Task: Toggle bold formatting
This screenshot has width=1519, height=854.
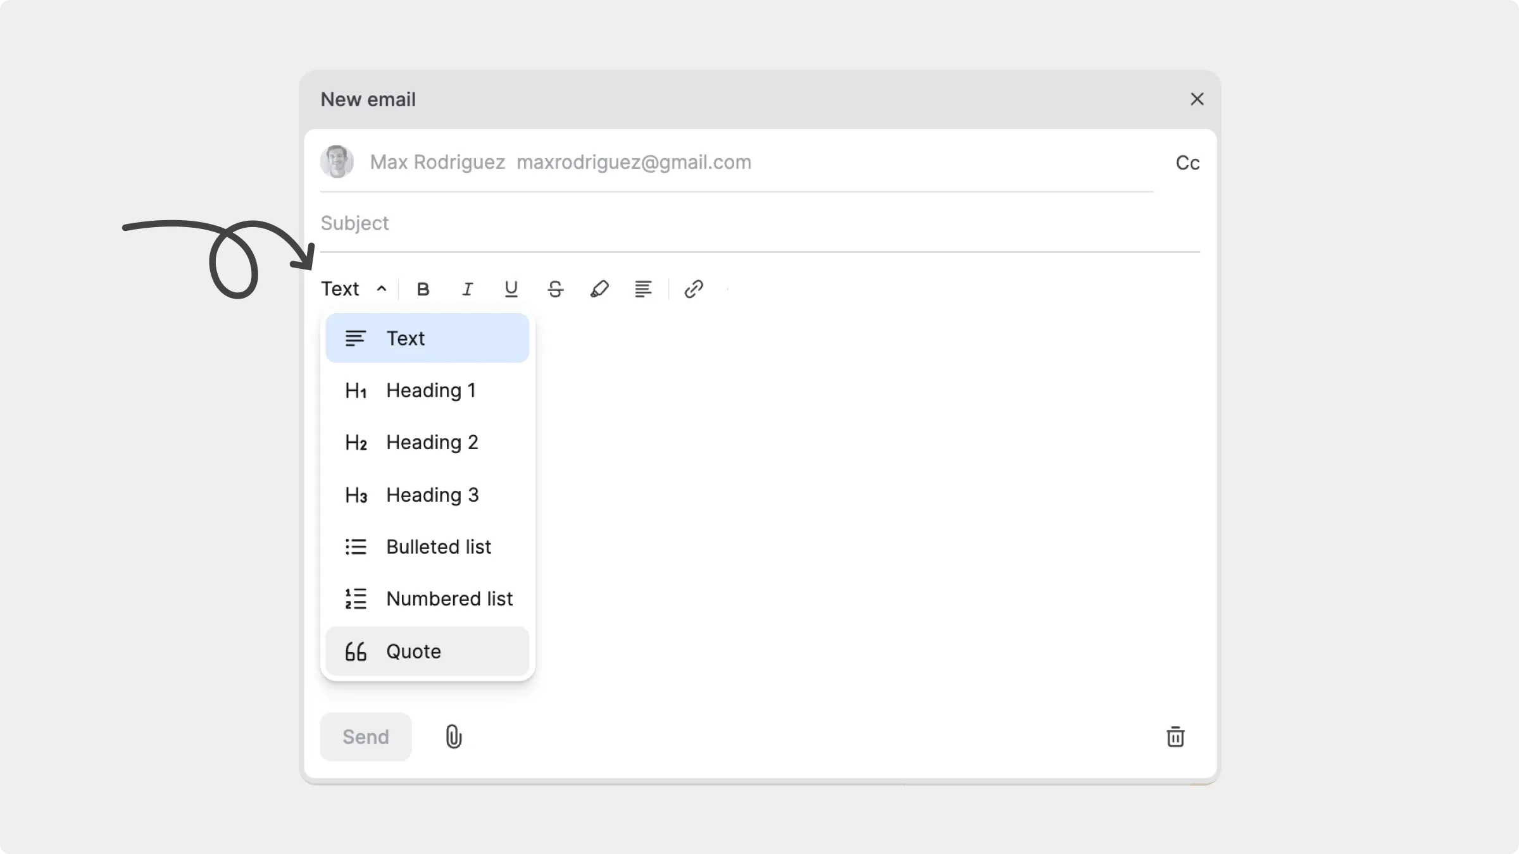Action: click(x=423, y=289)
